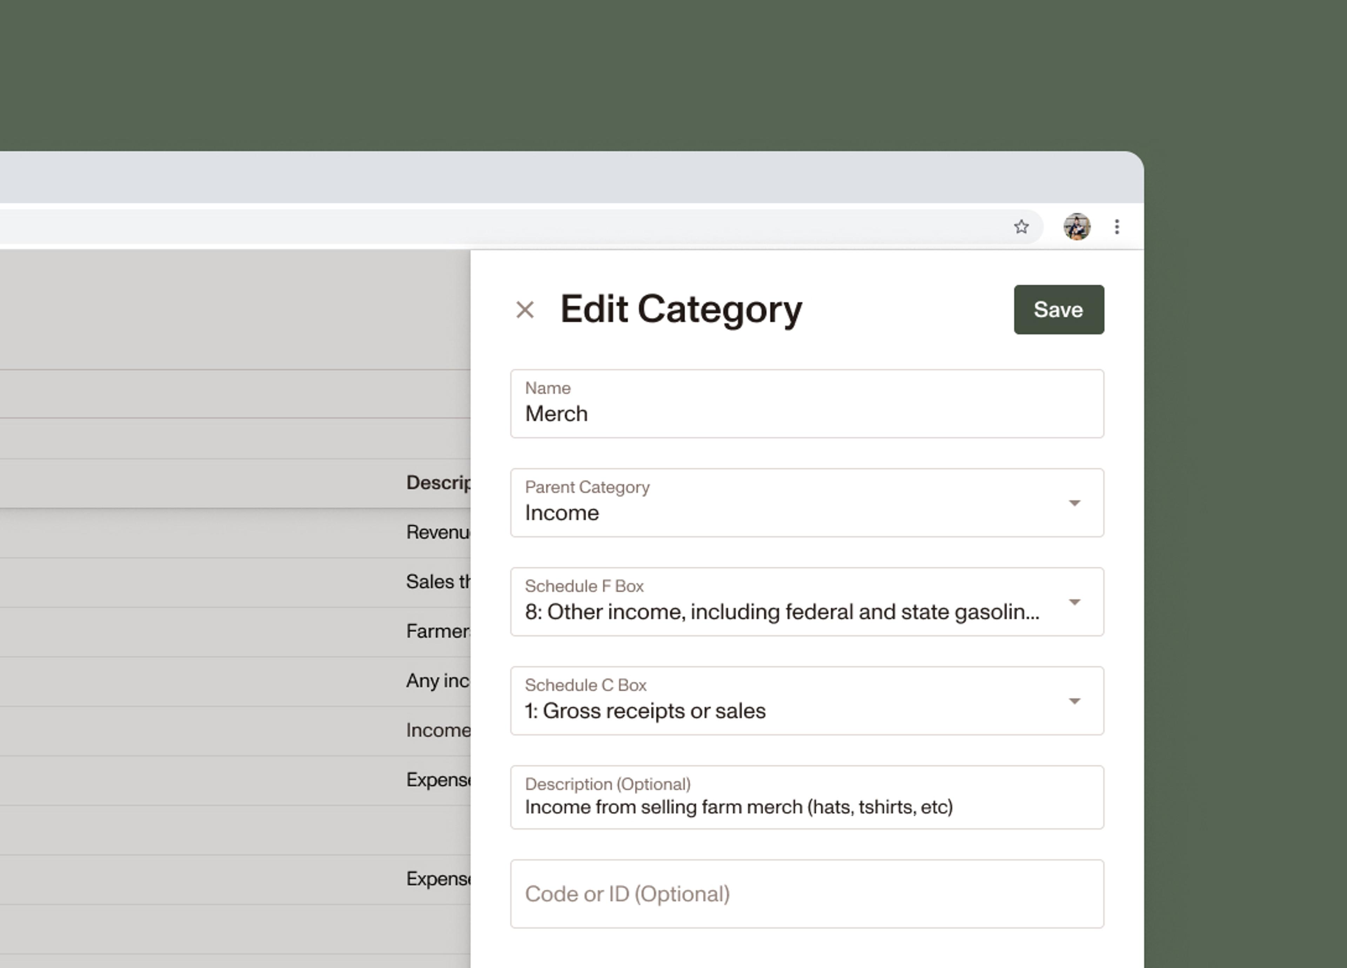Expand the Schedule C Box dropdown arrow
Image resolution: width=1347 pixels, height=968 pixels.
(1074, 701)
